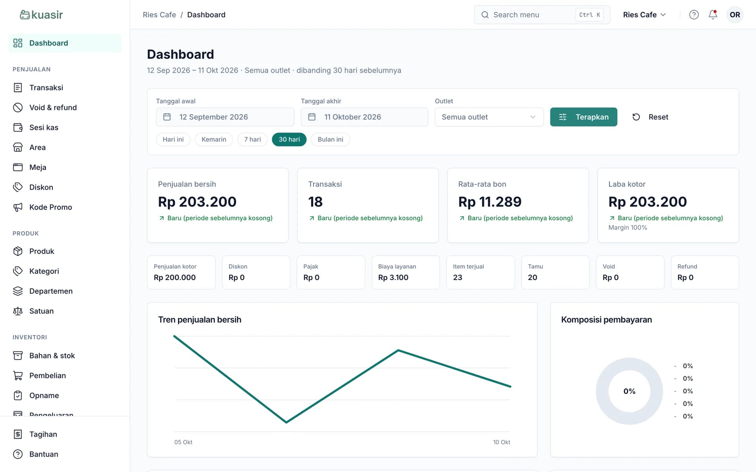Select the Bulan ini range chip

tap(330, 139)
